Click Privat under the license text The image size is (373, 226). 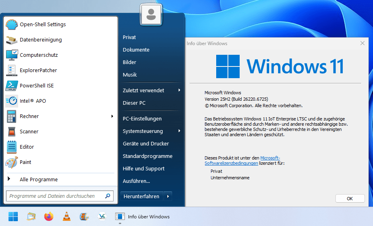point(216,171)
